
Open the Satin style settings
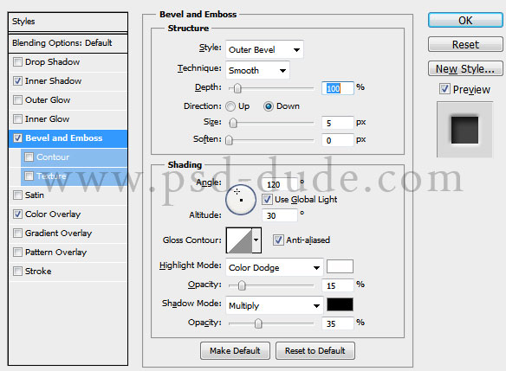tap(34, 195)
